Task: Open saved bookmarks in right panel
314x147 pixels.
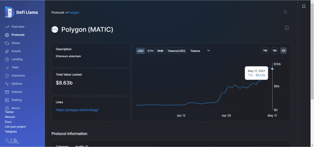Action: pyautogui.click(x=304, y=6)
